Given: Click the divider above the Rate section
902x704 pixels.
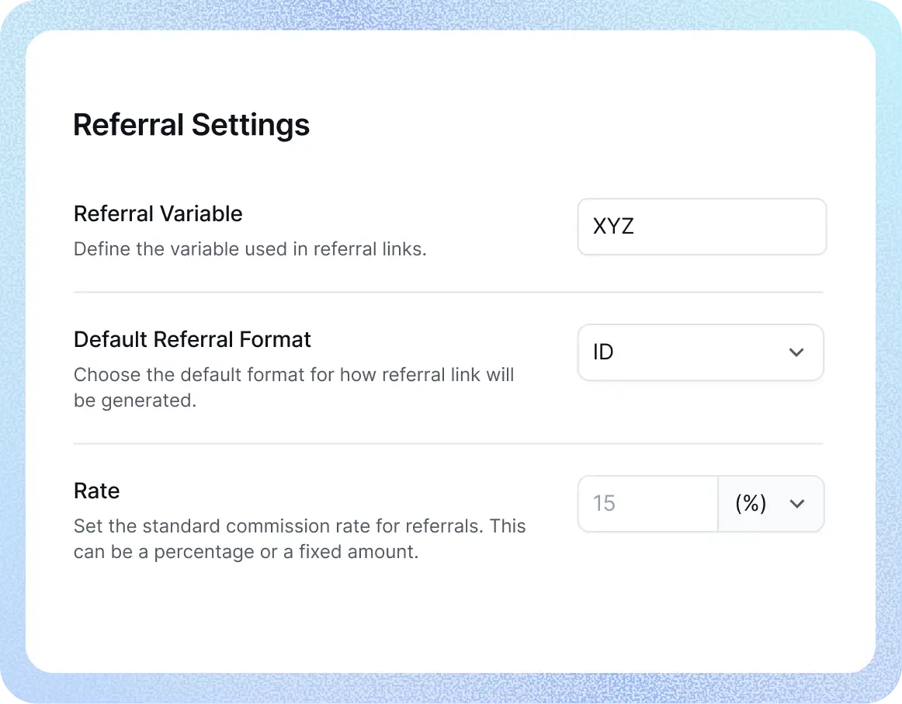Looking at the screenshot, I should coord(448,444).
